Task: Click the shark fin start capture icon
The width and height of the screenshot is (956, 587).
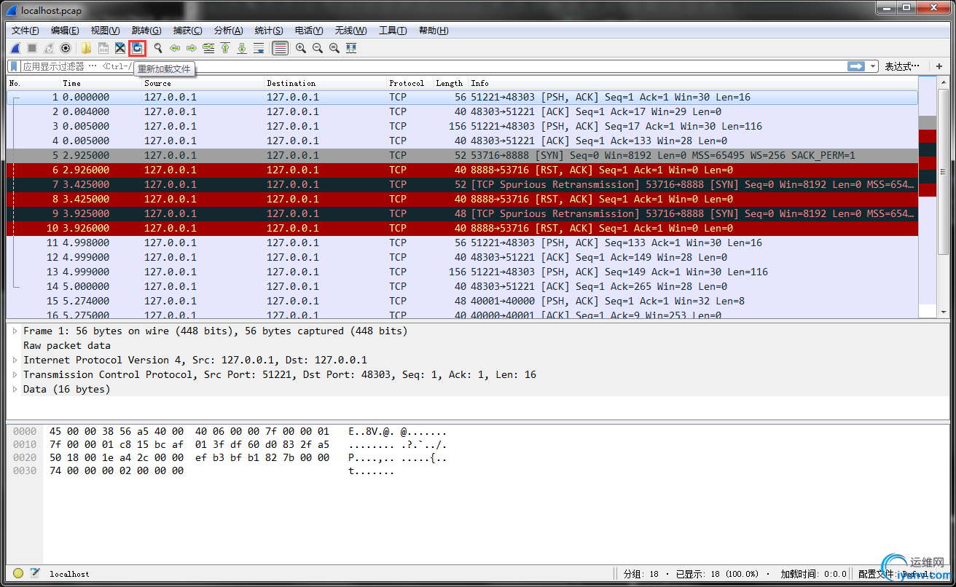Action: point(15,48)
